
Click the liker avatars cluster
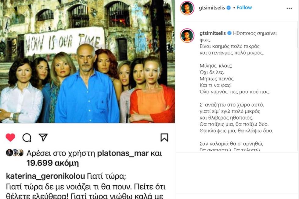(x=15, y=153)
